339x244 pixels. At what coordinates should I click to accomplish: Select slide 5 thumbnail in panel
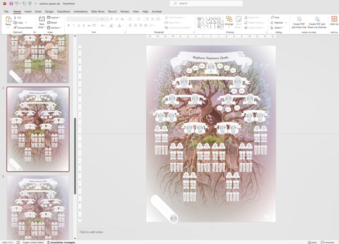click(x=38, y=208)
